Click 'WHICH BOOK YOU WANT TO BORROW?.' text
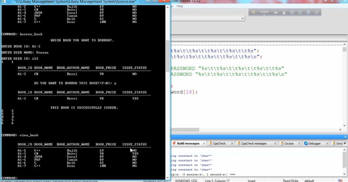This screenshot has width=348, height=182. [x=82, y=40]
